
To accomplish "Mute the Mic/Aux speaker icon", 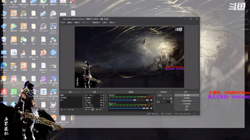I will (x=147, y=108).
